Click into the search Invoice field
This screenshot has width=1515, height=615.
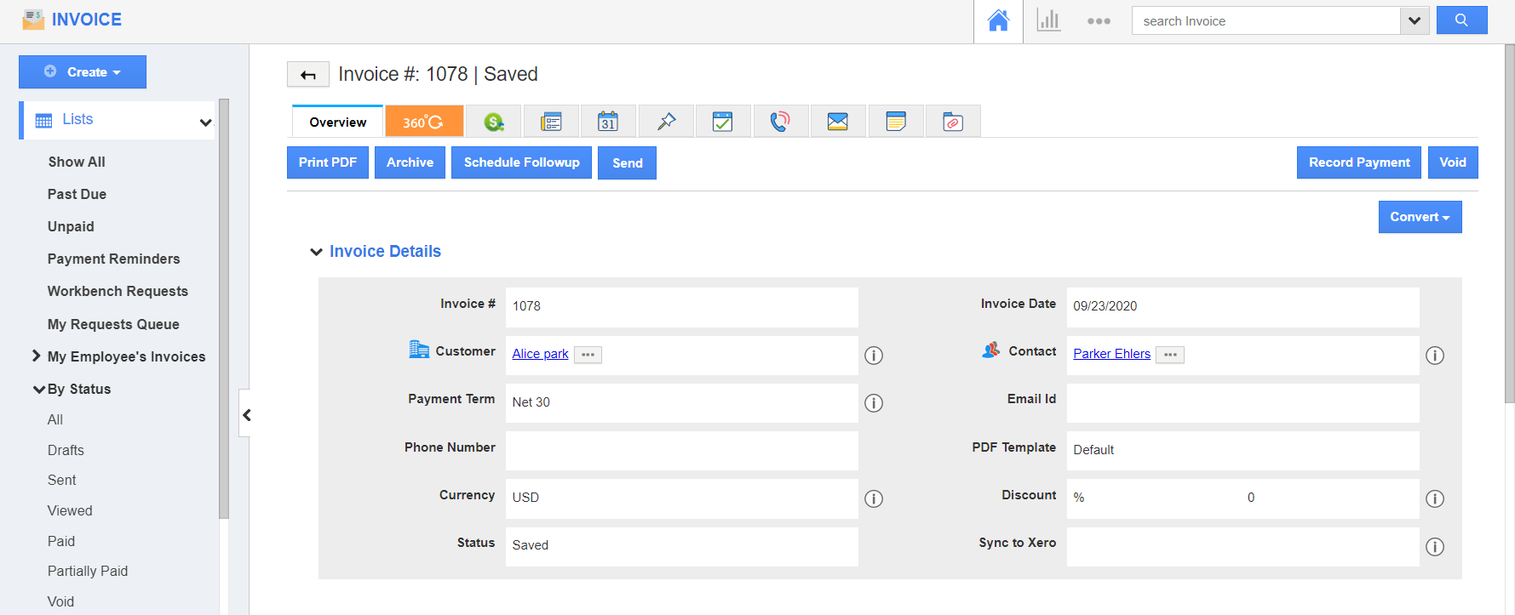point(1265,21)
